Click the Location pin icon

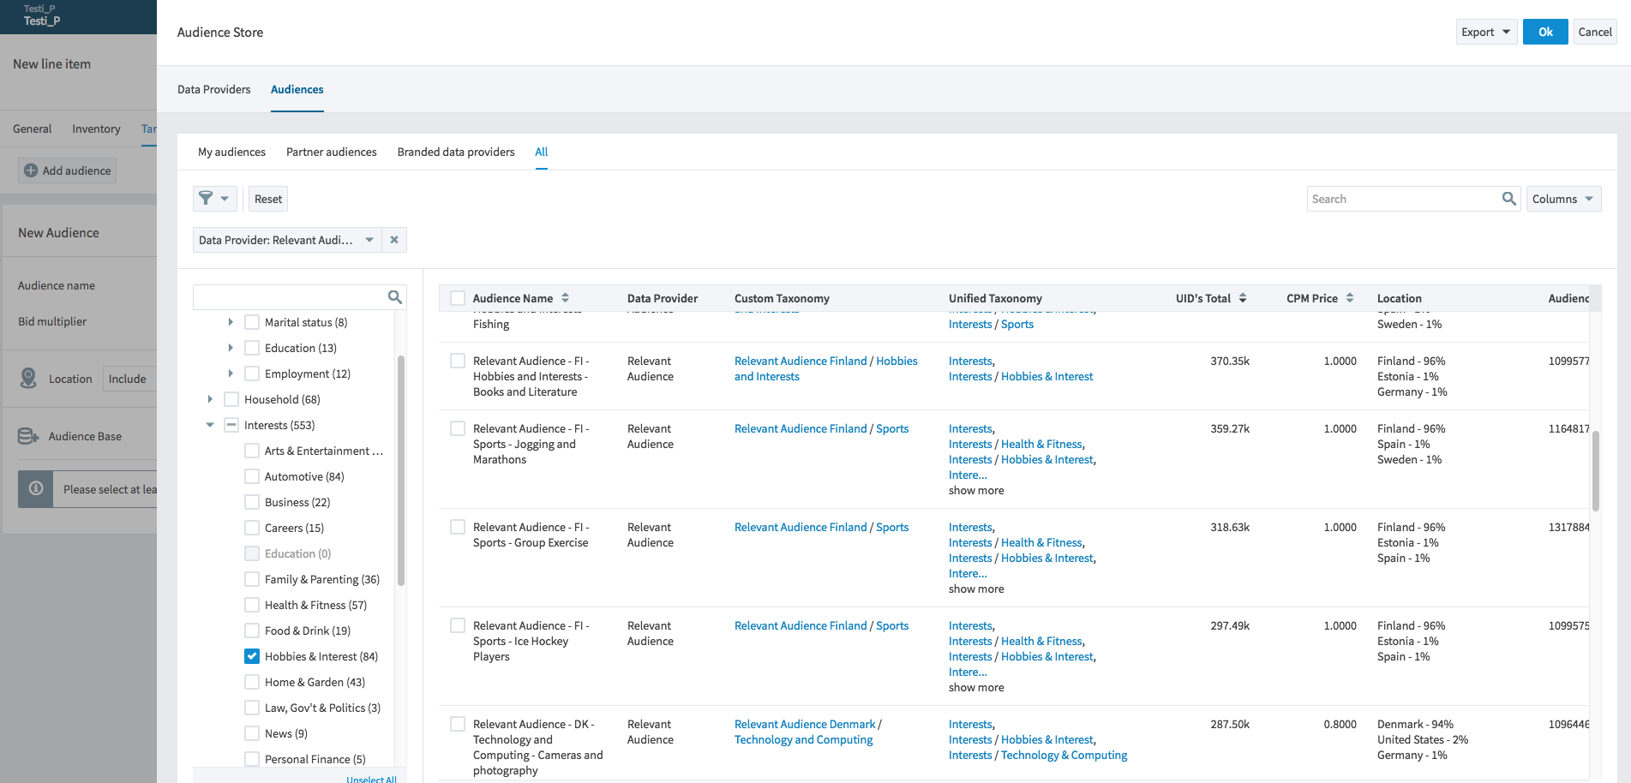pos(28,378)
